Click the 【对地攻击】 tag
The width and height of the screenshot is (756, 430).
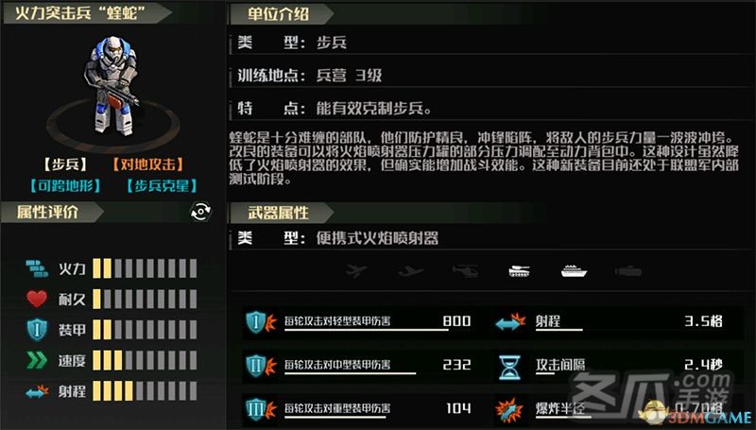[147, 164]
